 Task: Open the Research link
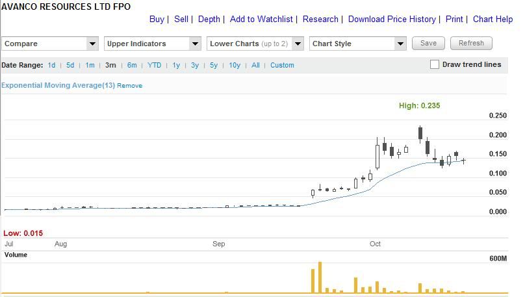pyautogui.click(x=320, y=19)
